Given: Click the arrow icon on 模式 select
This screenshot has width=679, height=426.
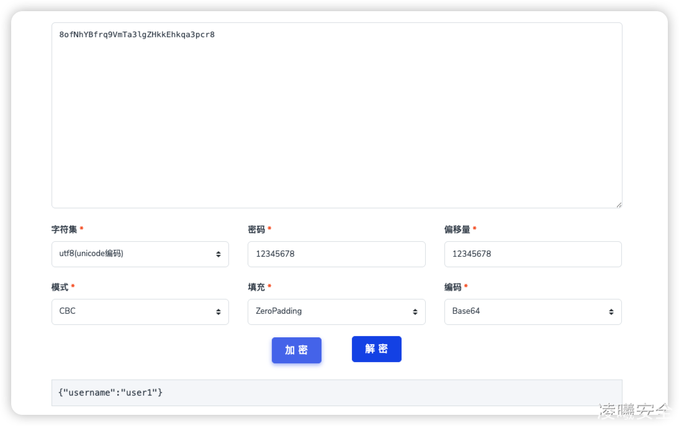Looking at the screenshot, I should coord(218,312).
